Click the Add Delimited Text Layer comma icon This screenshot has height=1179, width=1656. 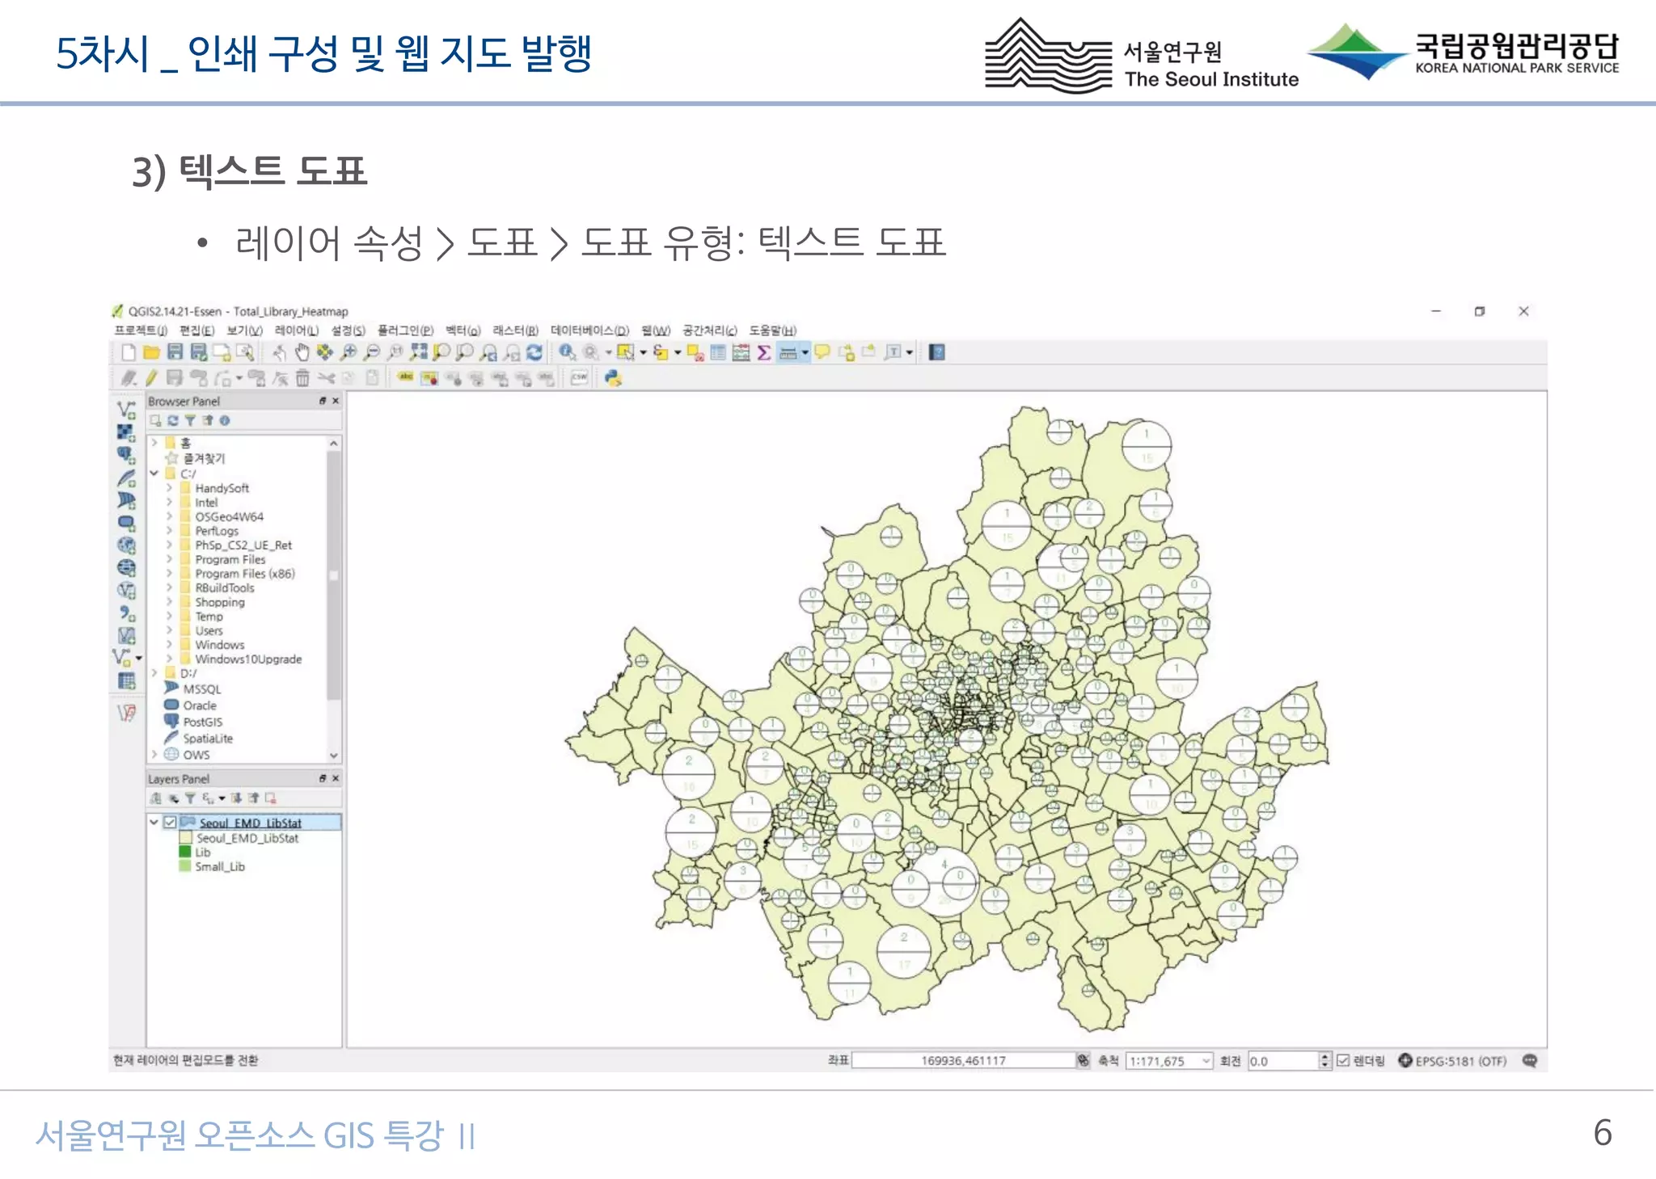(x=126, y=613)
